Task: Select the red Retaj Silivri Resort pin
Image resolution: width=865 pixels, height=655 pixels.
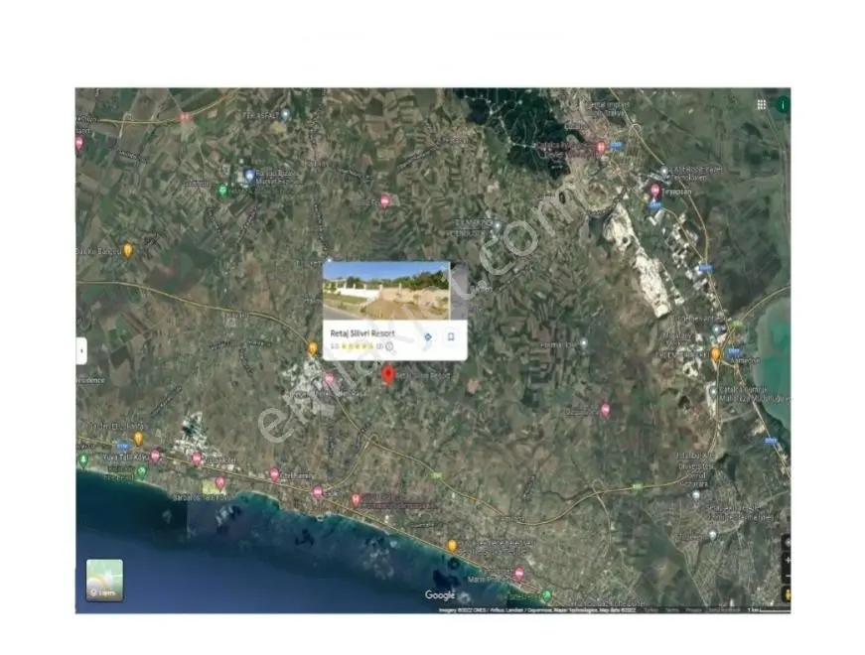Action: 388,374
